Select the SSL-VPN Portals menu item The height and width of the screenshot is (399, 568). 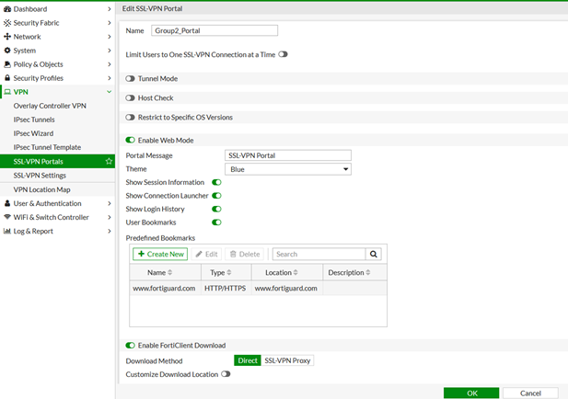point(57,161)
